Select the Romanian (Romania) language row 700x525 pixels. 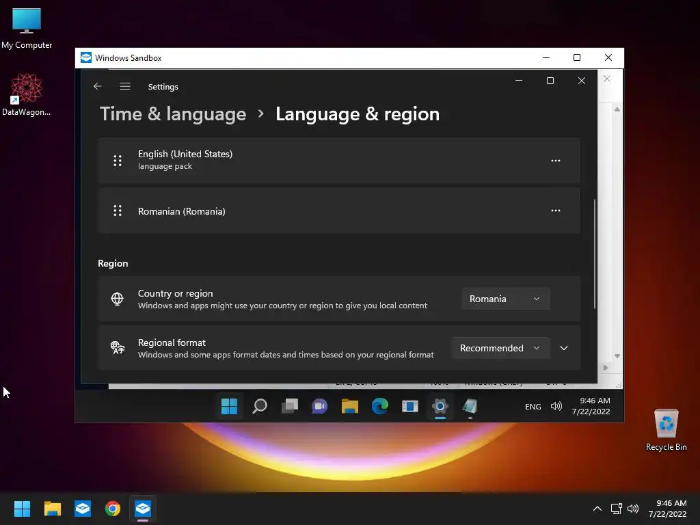[x=339, y=211]
